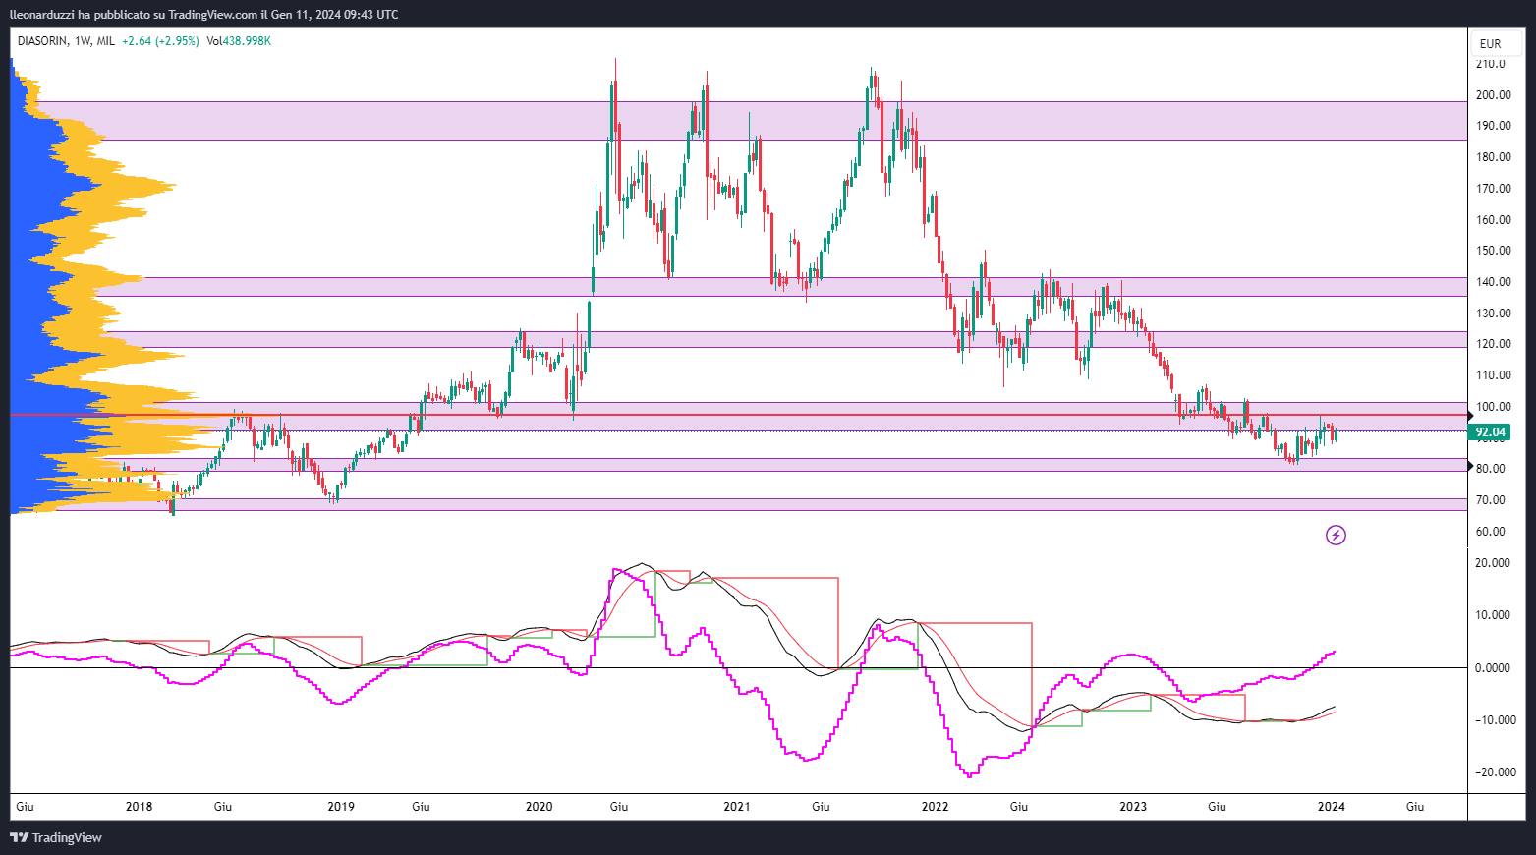Click the 92.04 current price label
This screenshot has height=855, width=1536.
click(1490, 432)
